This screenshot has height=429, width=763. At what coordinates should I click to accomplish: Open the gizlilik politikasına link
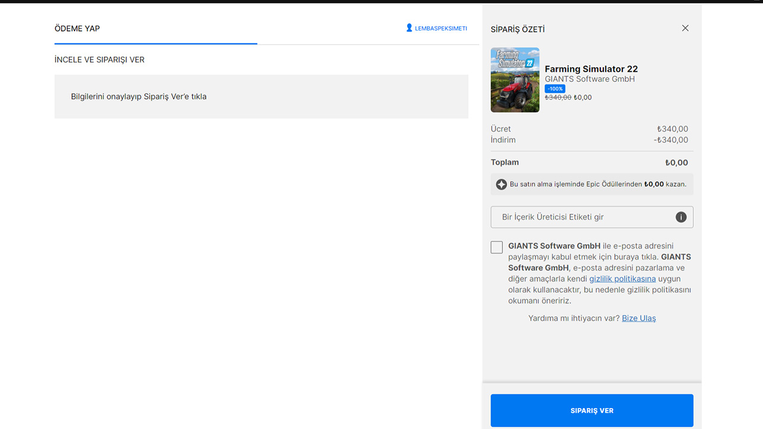point(622,279)
